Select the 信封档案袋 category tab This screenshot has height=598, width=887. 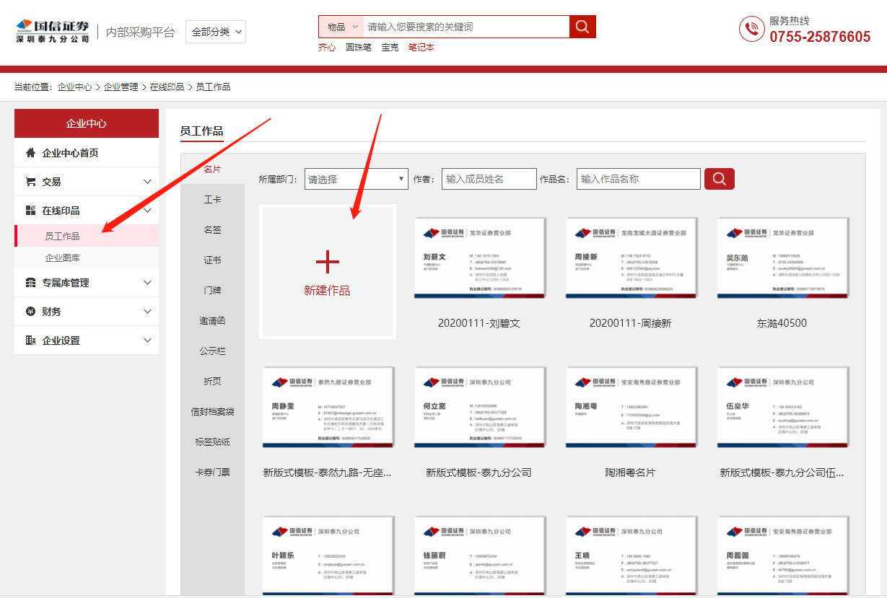pyautogui.click(x=212, y=411)
